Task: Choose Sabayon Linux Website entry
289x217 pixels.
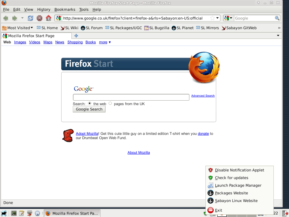Action: tap(239, 201)
